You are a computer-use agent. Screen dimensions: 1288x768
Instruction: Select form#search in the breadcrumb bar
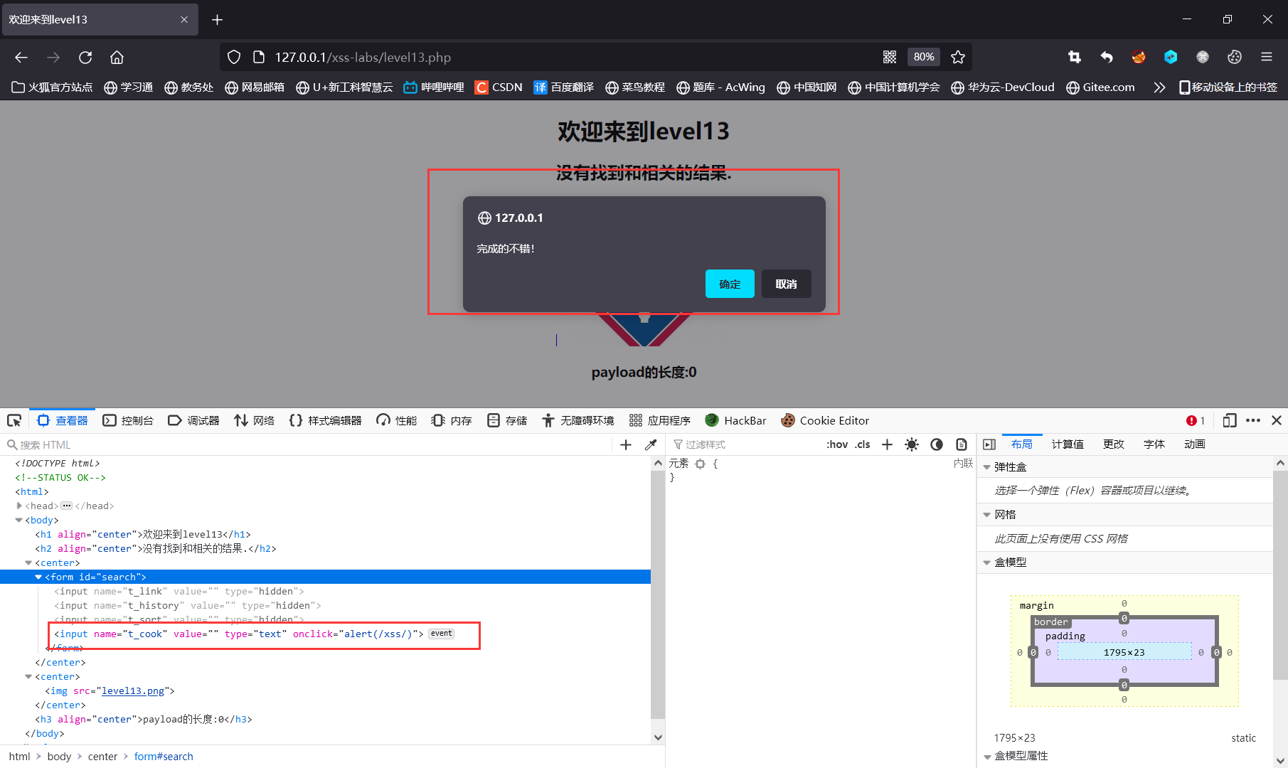164,756
